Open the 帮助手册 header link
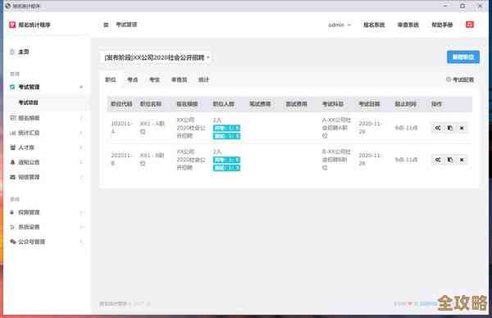 (x=442, y=25)
